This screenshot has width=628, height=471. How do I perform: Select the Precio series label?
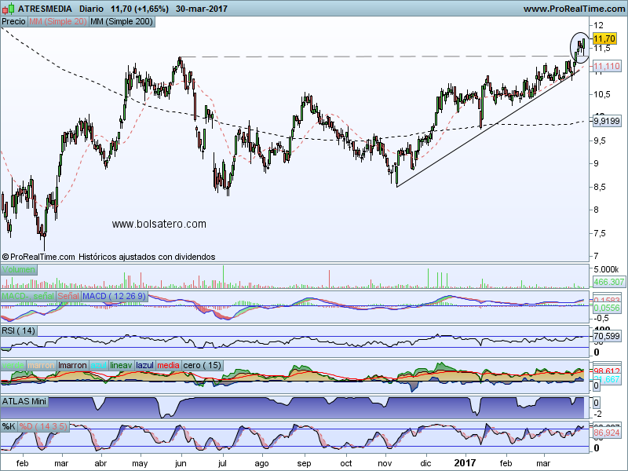[13, 22]
